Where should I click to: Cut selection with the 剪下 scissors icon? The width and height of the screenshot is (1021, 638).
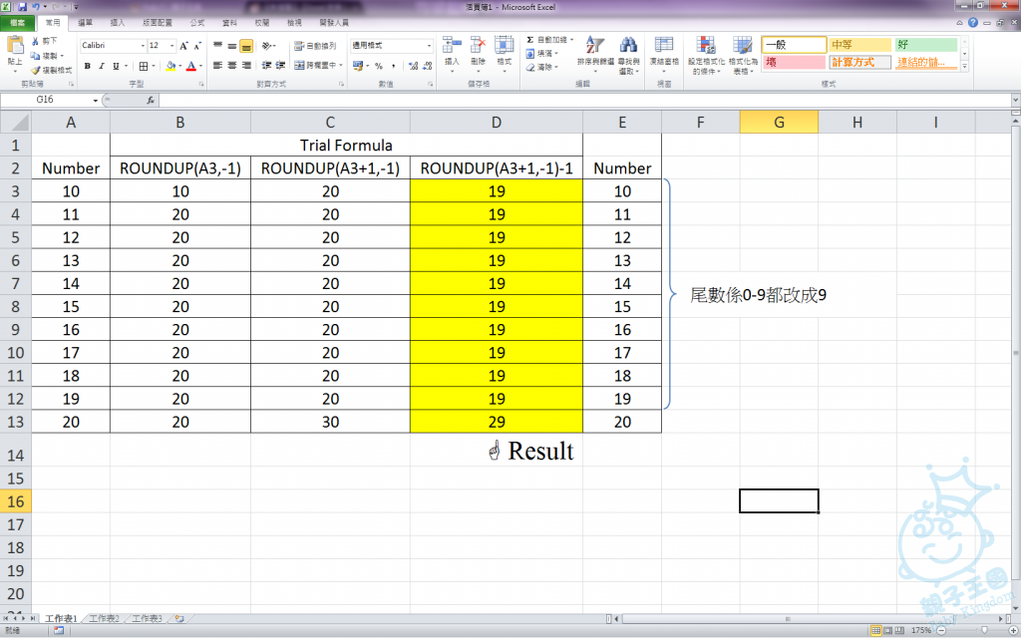pos(45,40)
